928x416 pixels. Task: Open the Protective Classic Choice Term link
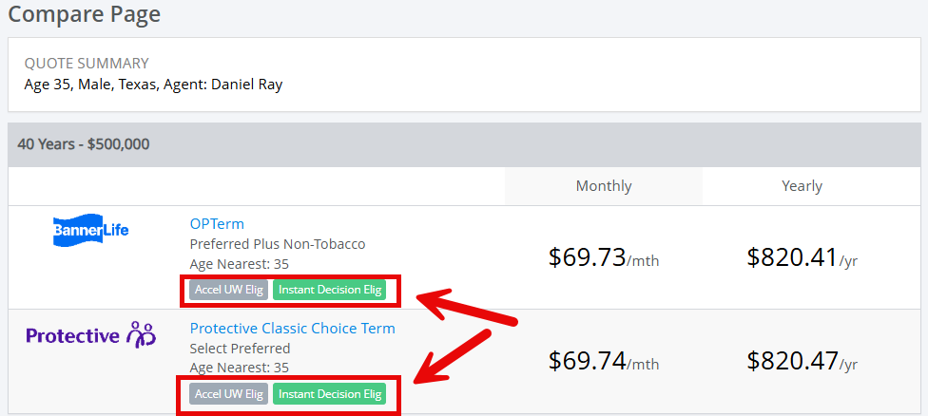pyautogui.click(x=292, y=329)
